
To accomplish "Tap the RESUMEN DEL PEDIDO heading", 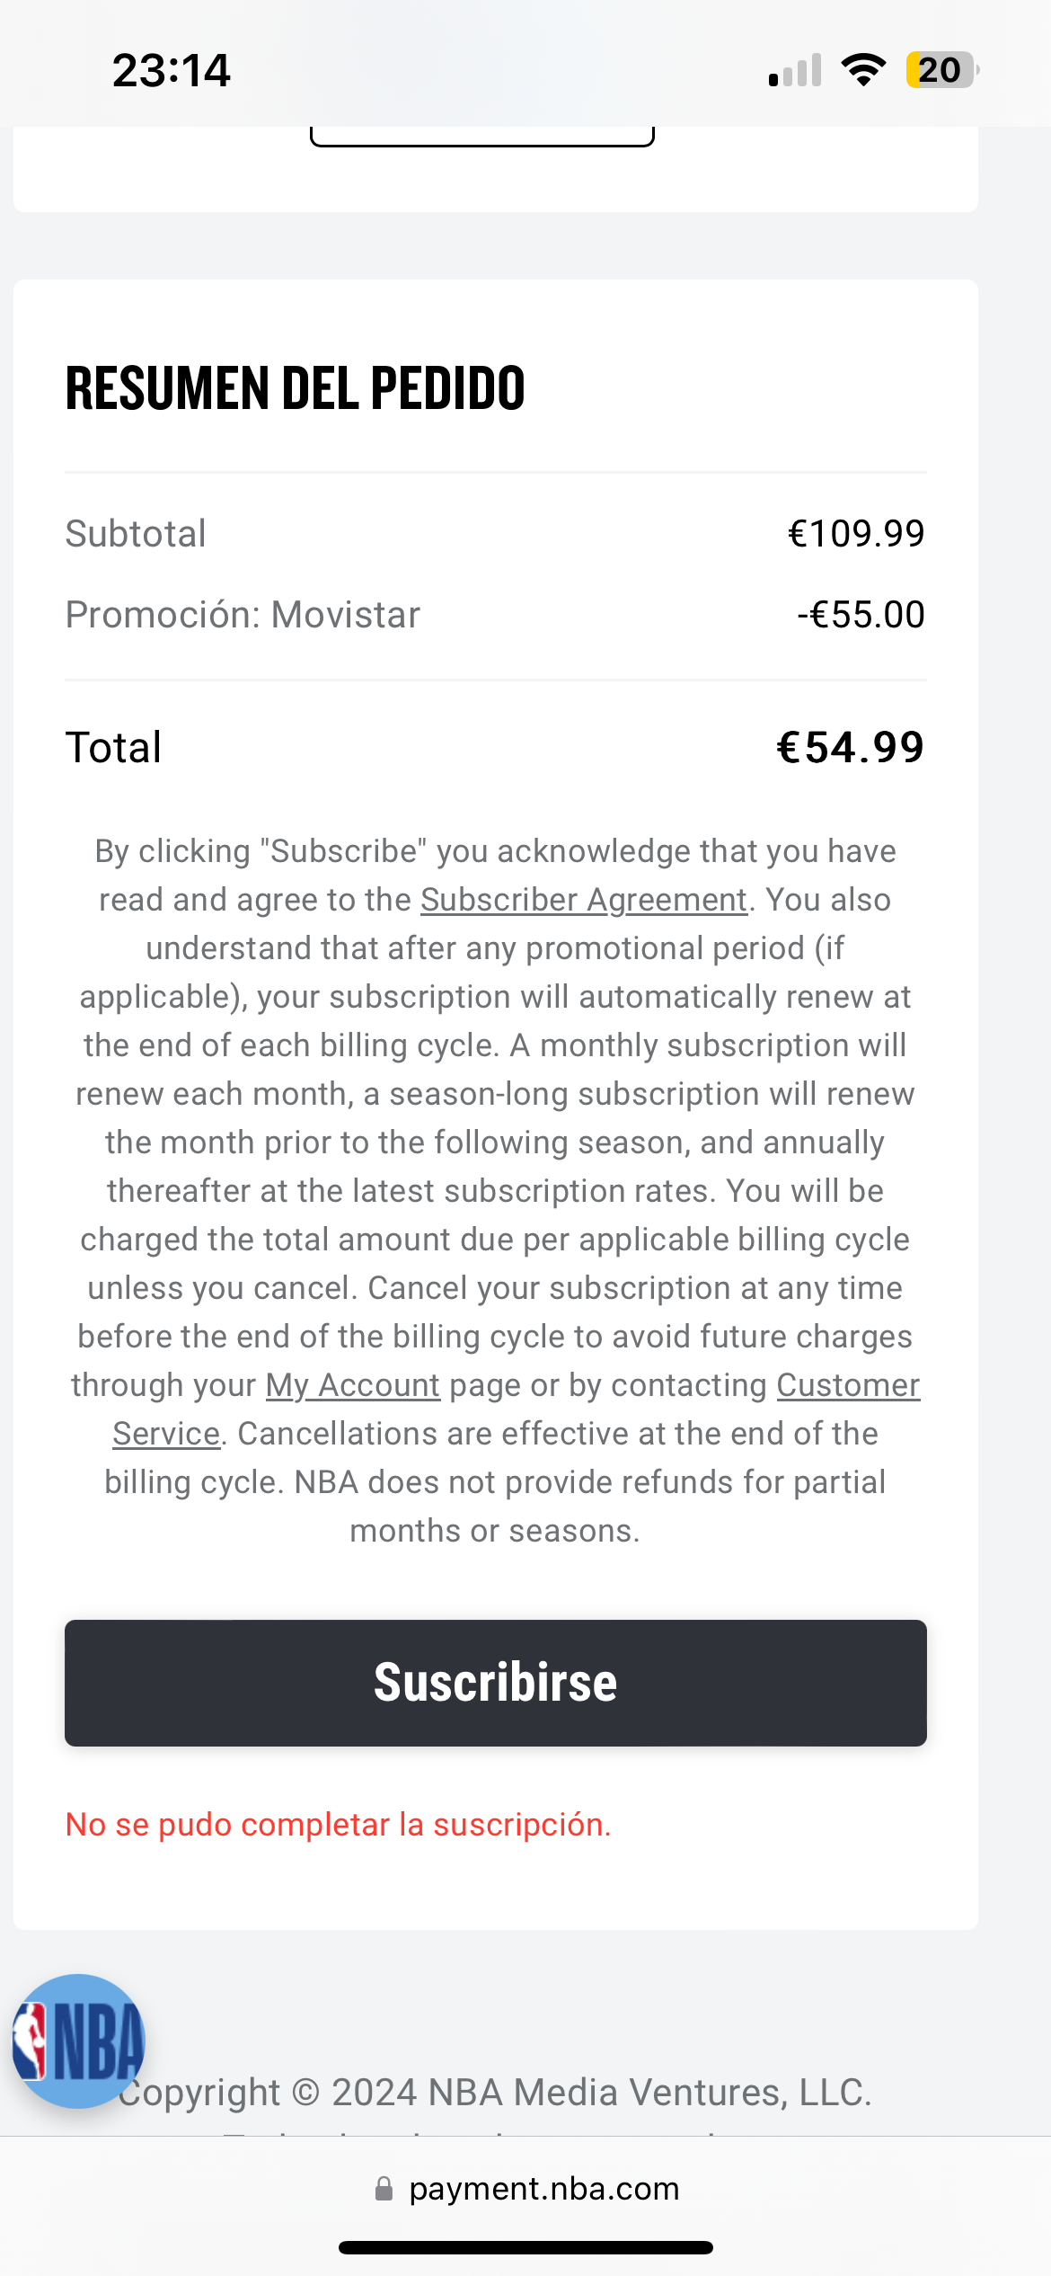I will point(296,388).
